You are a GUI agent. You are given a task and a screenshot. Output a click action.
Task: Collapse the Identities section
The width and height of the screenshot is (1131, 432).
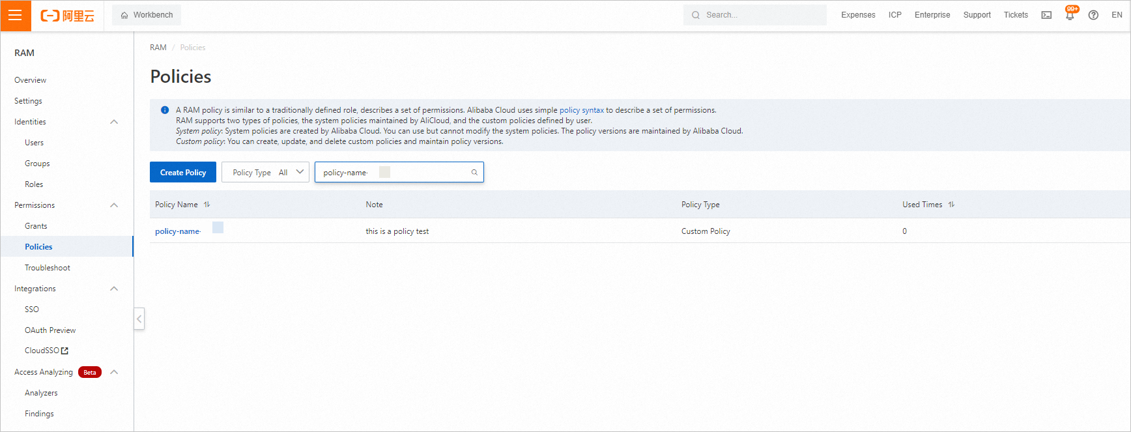pos(114,122)
